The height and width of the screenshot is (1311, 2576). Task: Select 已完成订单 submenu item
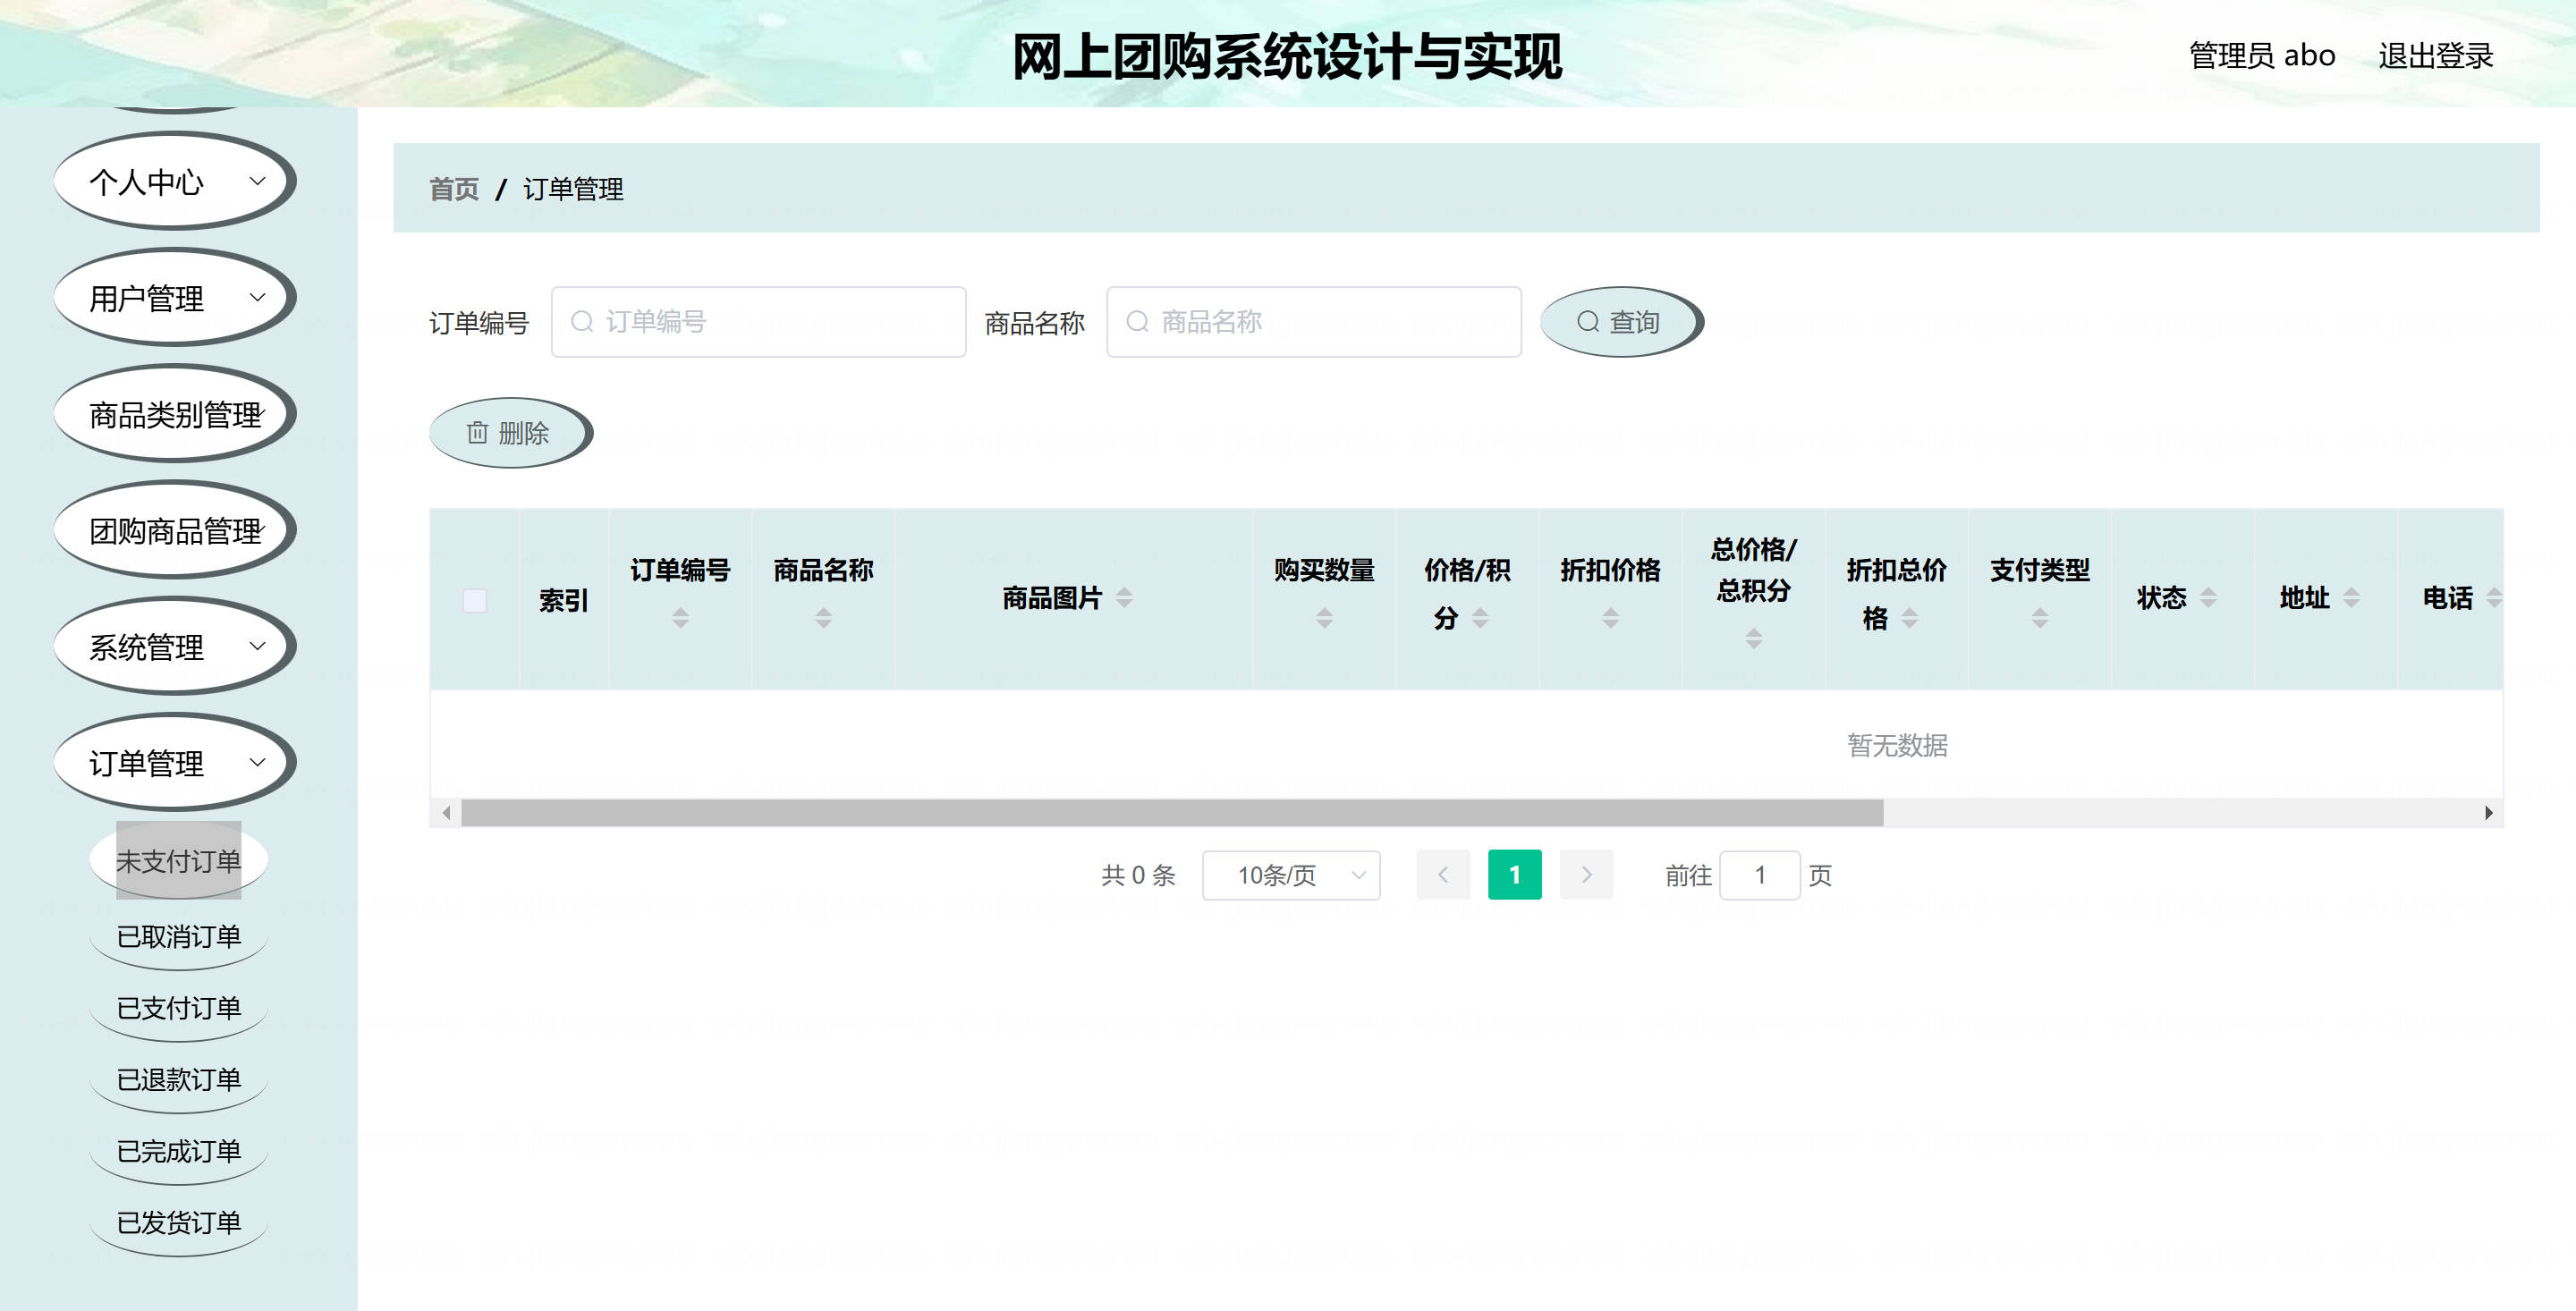coord(179,1151)
